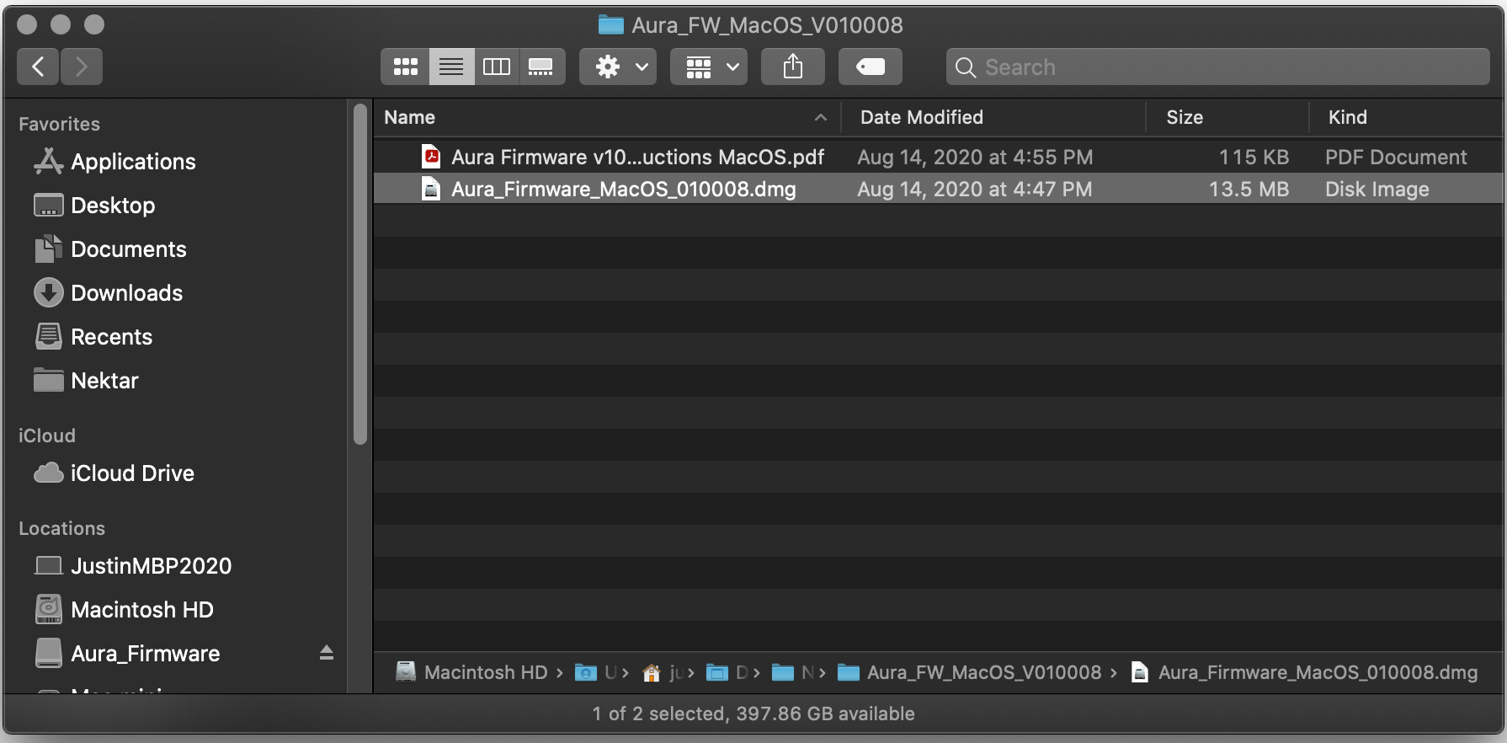This screenshot has width=1507, height=743.
Task: Click the Downloads arrow icon
Action: click(x=49, y=292)
